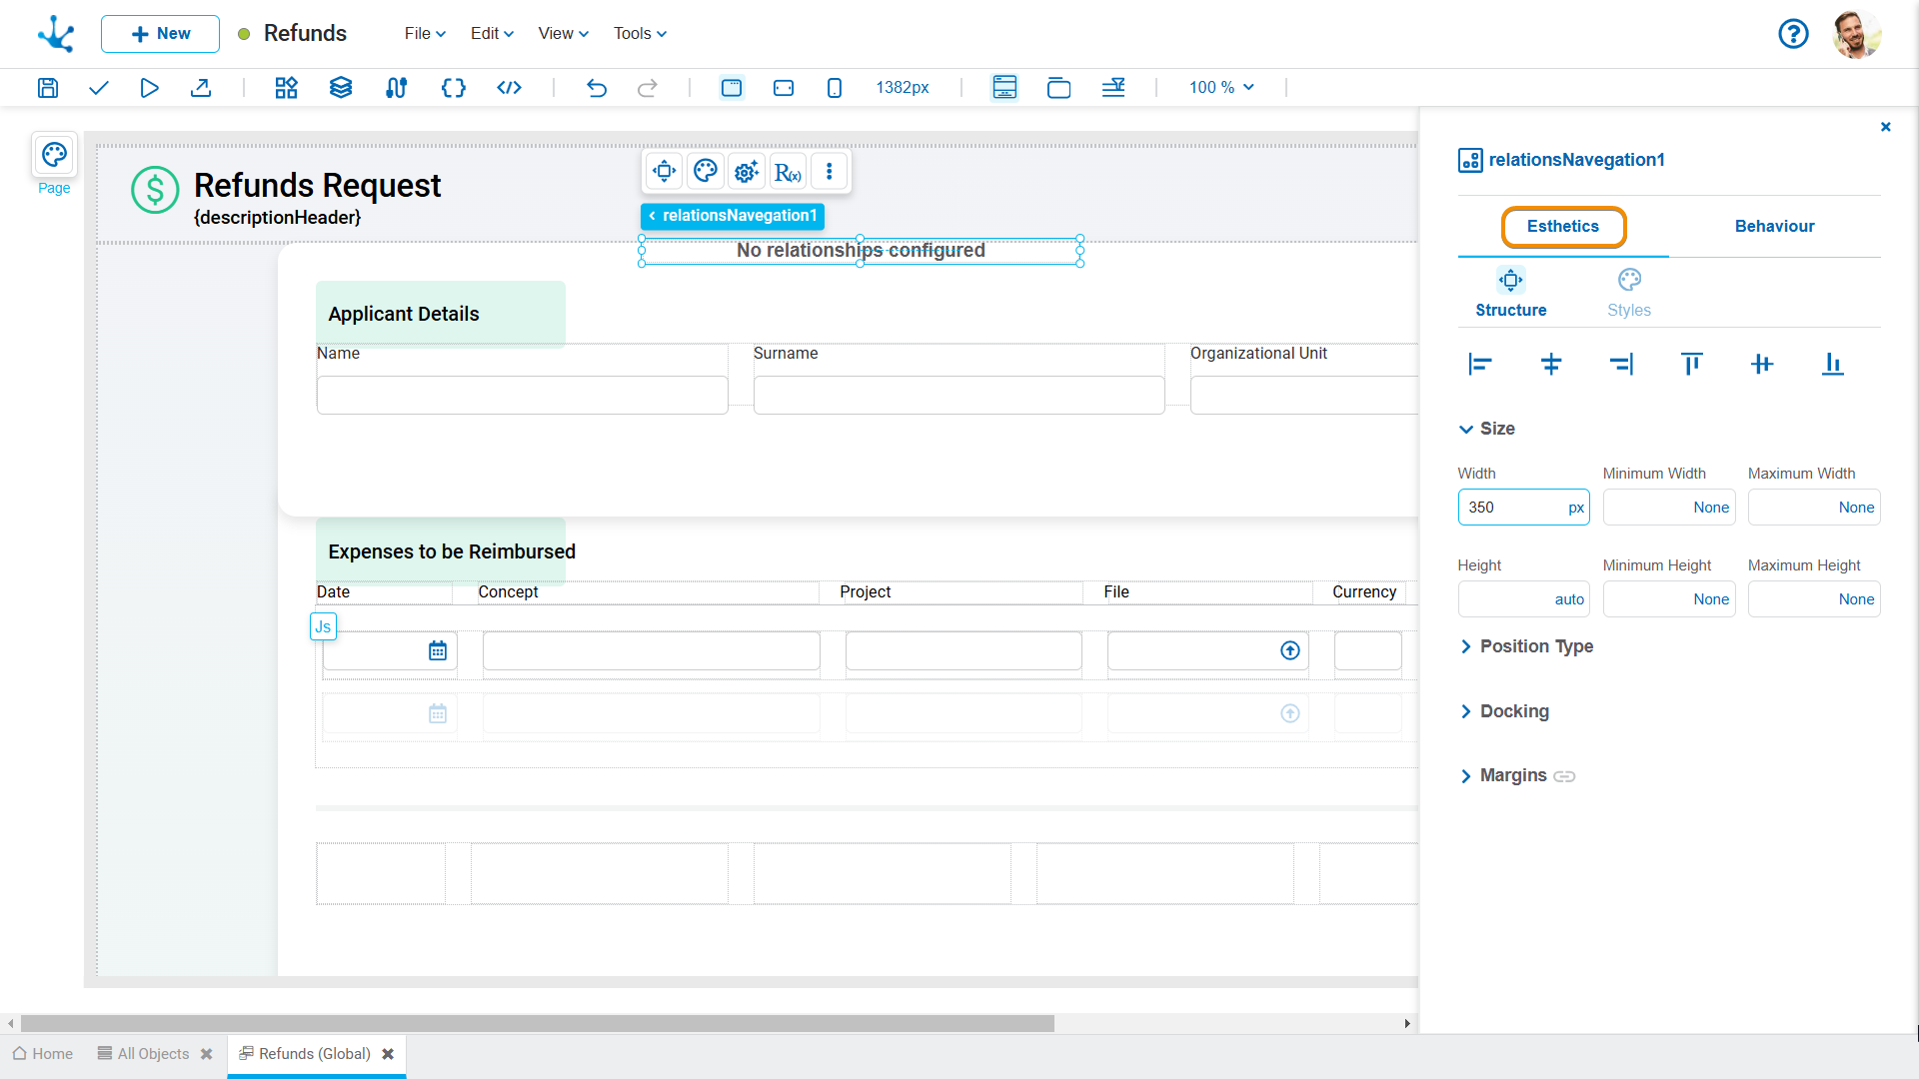Click the Save icon in toolbar
1919x1079 pixels.
[48, 88]
